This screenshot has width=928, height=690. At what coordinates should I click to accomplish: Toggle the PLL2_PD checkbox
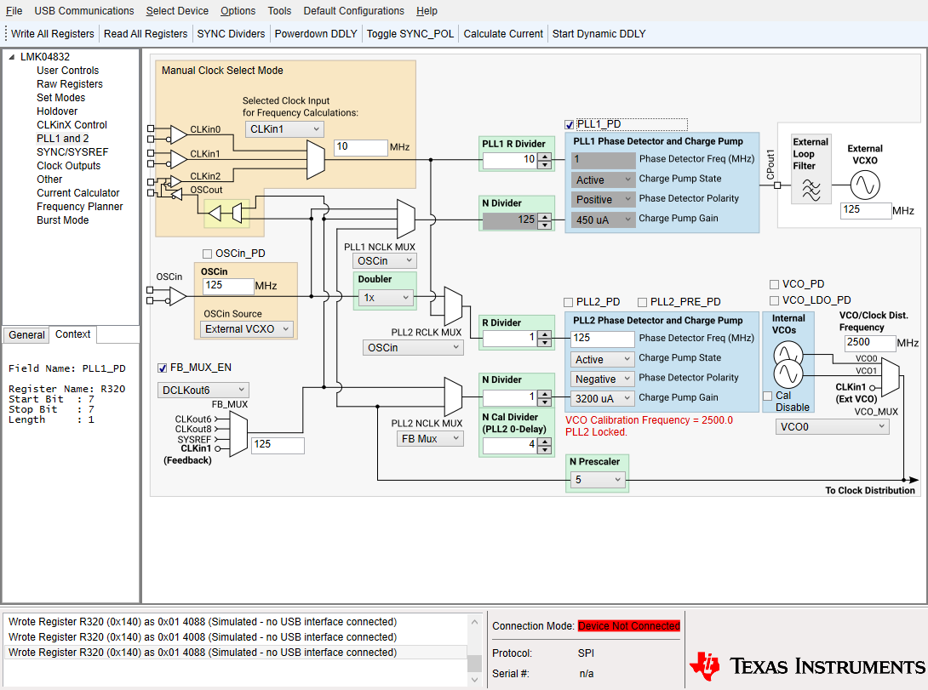568,302
